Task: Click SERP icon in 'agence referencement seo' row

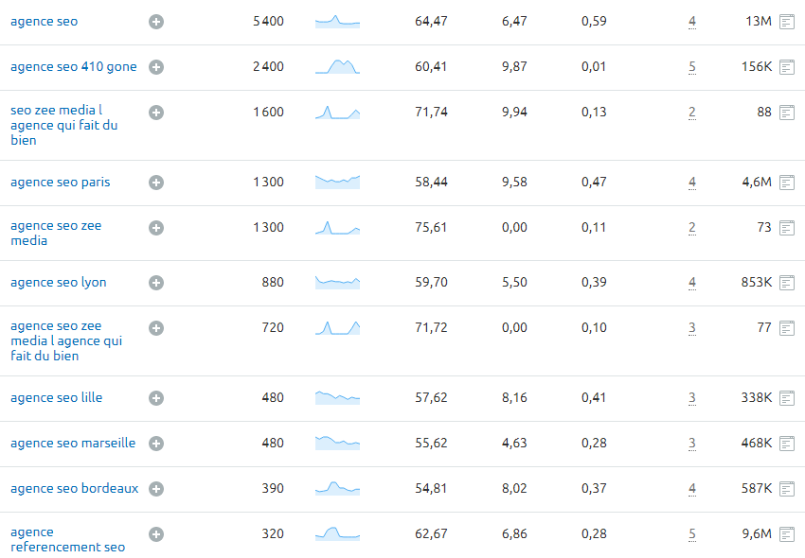Action: click(x=786, y=534)
